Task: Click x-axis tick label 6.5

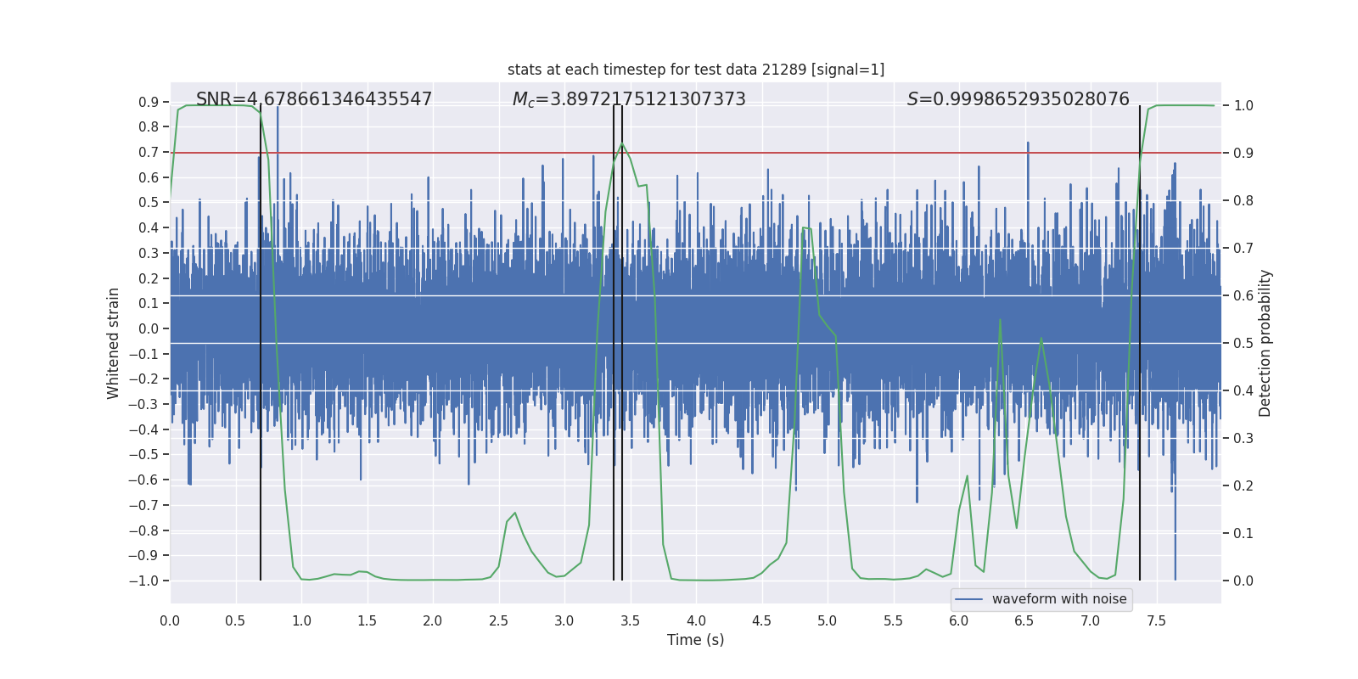Action: click(1024, 621)
